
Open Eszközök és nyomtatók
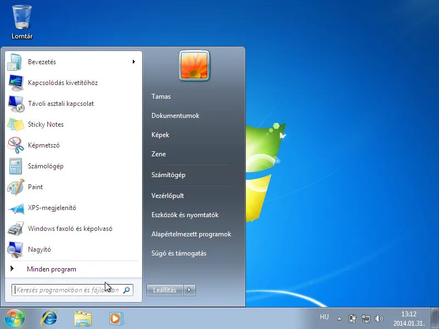185,215
